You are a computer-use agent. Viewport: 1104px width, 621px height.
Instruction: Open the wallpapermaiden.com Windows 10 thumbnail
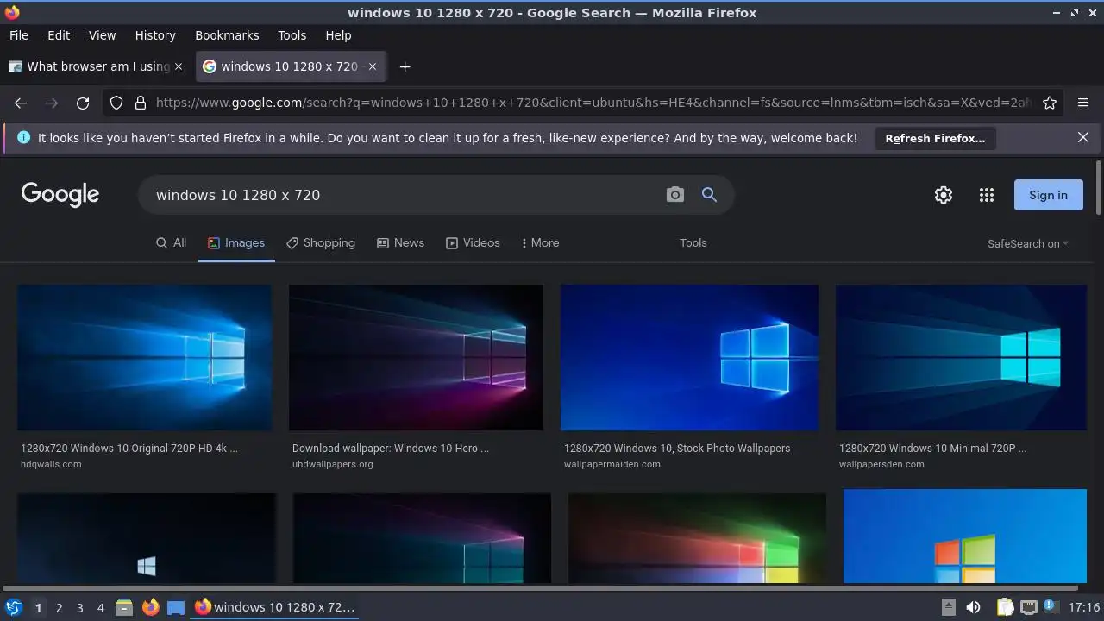(x=689, y=357)
